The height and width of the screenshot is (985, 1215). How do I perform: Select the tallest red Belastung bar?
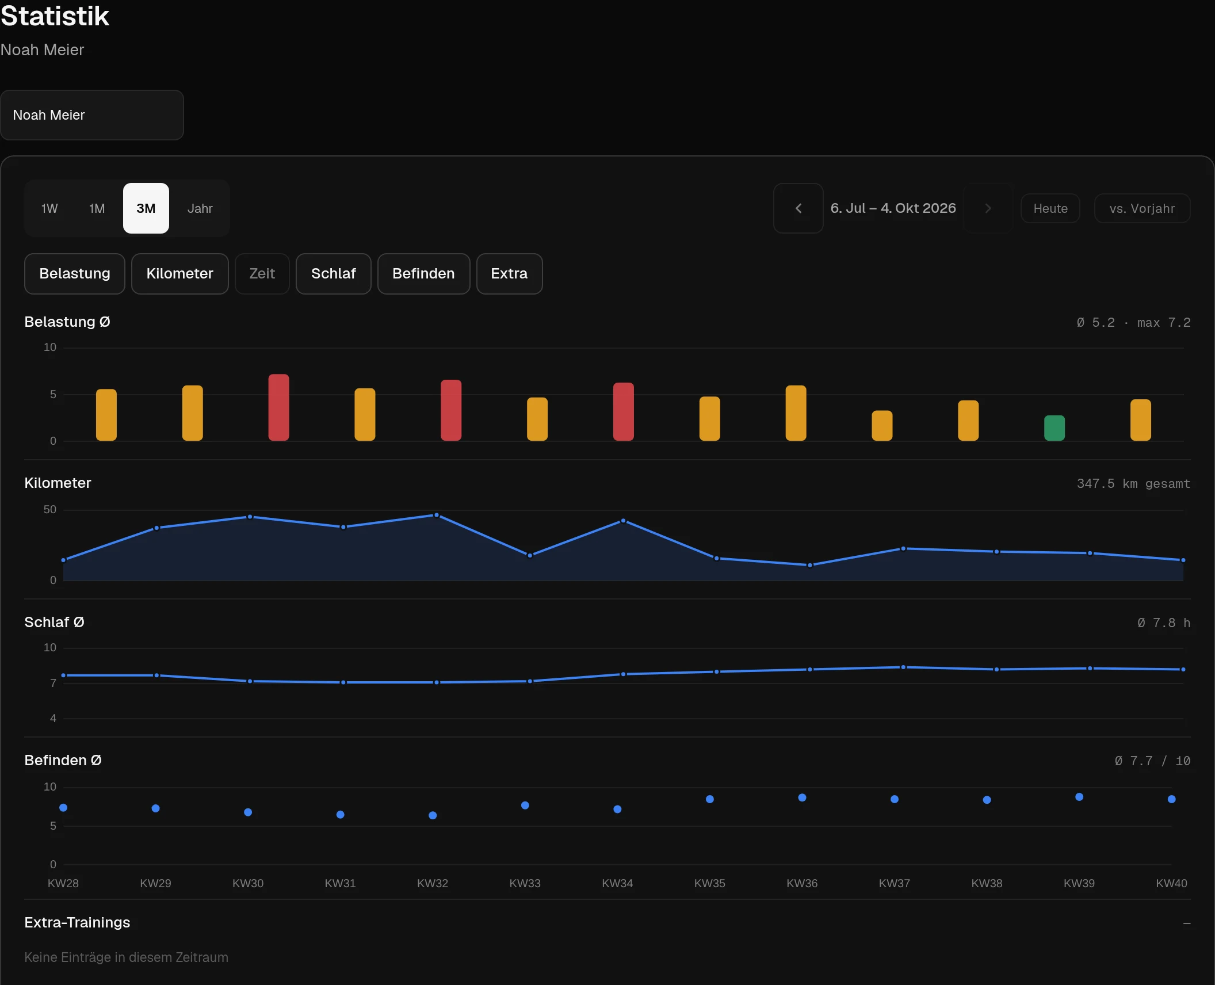279,407
